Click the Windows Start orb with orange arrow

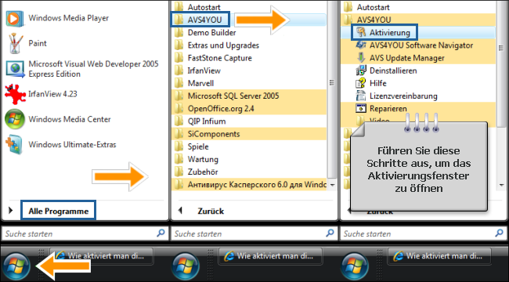tap(16, 266)
